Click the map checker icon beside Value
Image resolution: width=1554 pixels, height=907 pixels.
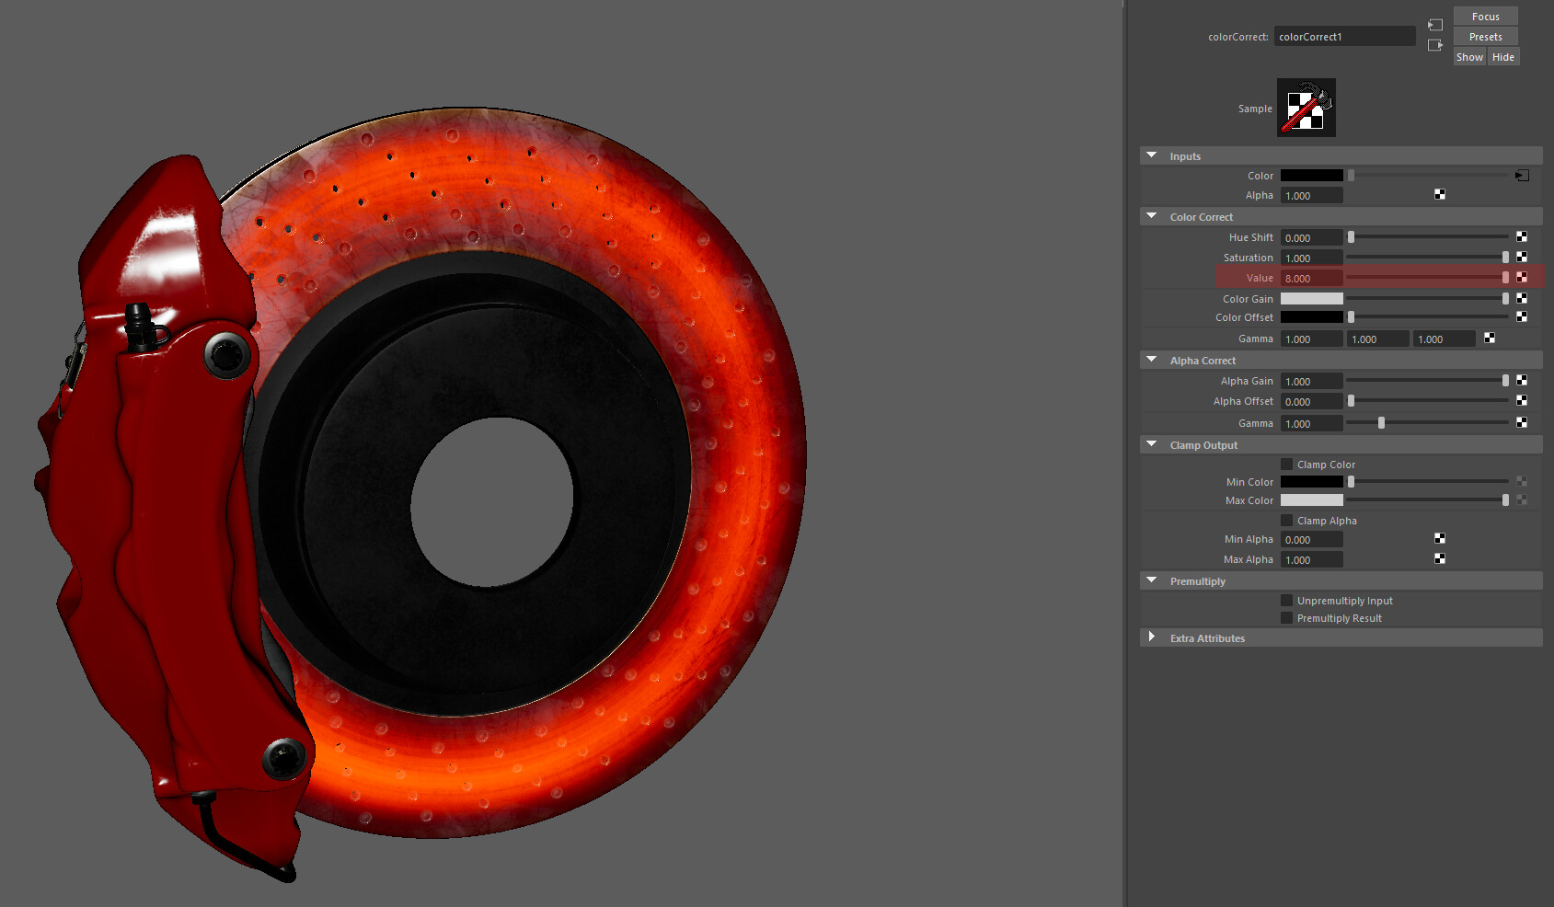1522,277
